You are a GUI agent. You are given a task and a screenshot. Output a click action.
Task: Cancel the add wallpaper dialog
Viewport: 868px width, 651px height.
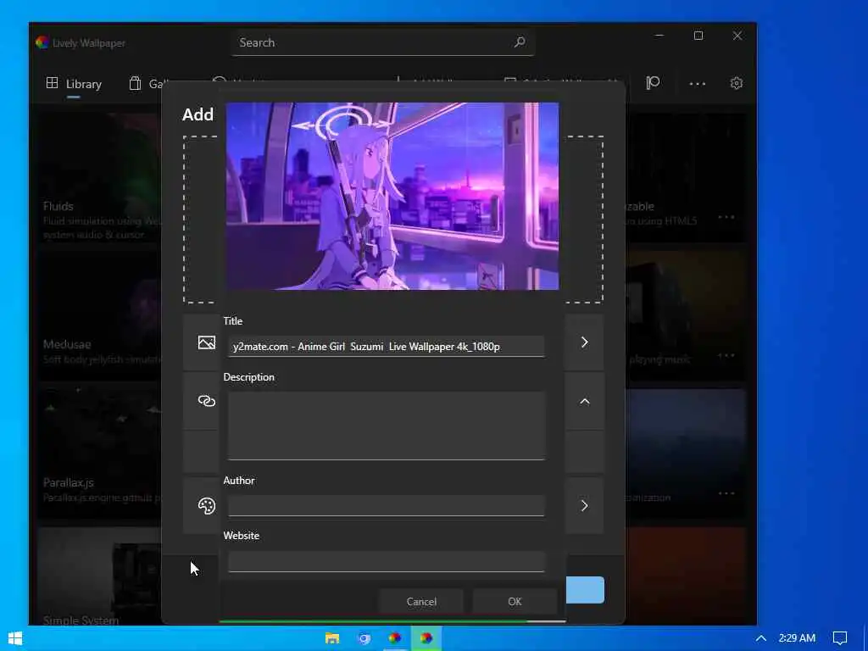421,601
